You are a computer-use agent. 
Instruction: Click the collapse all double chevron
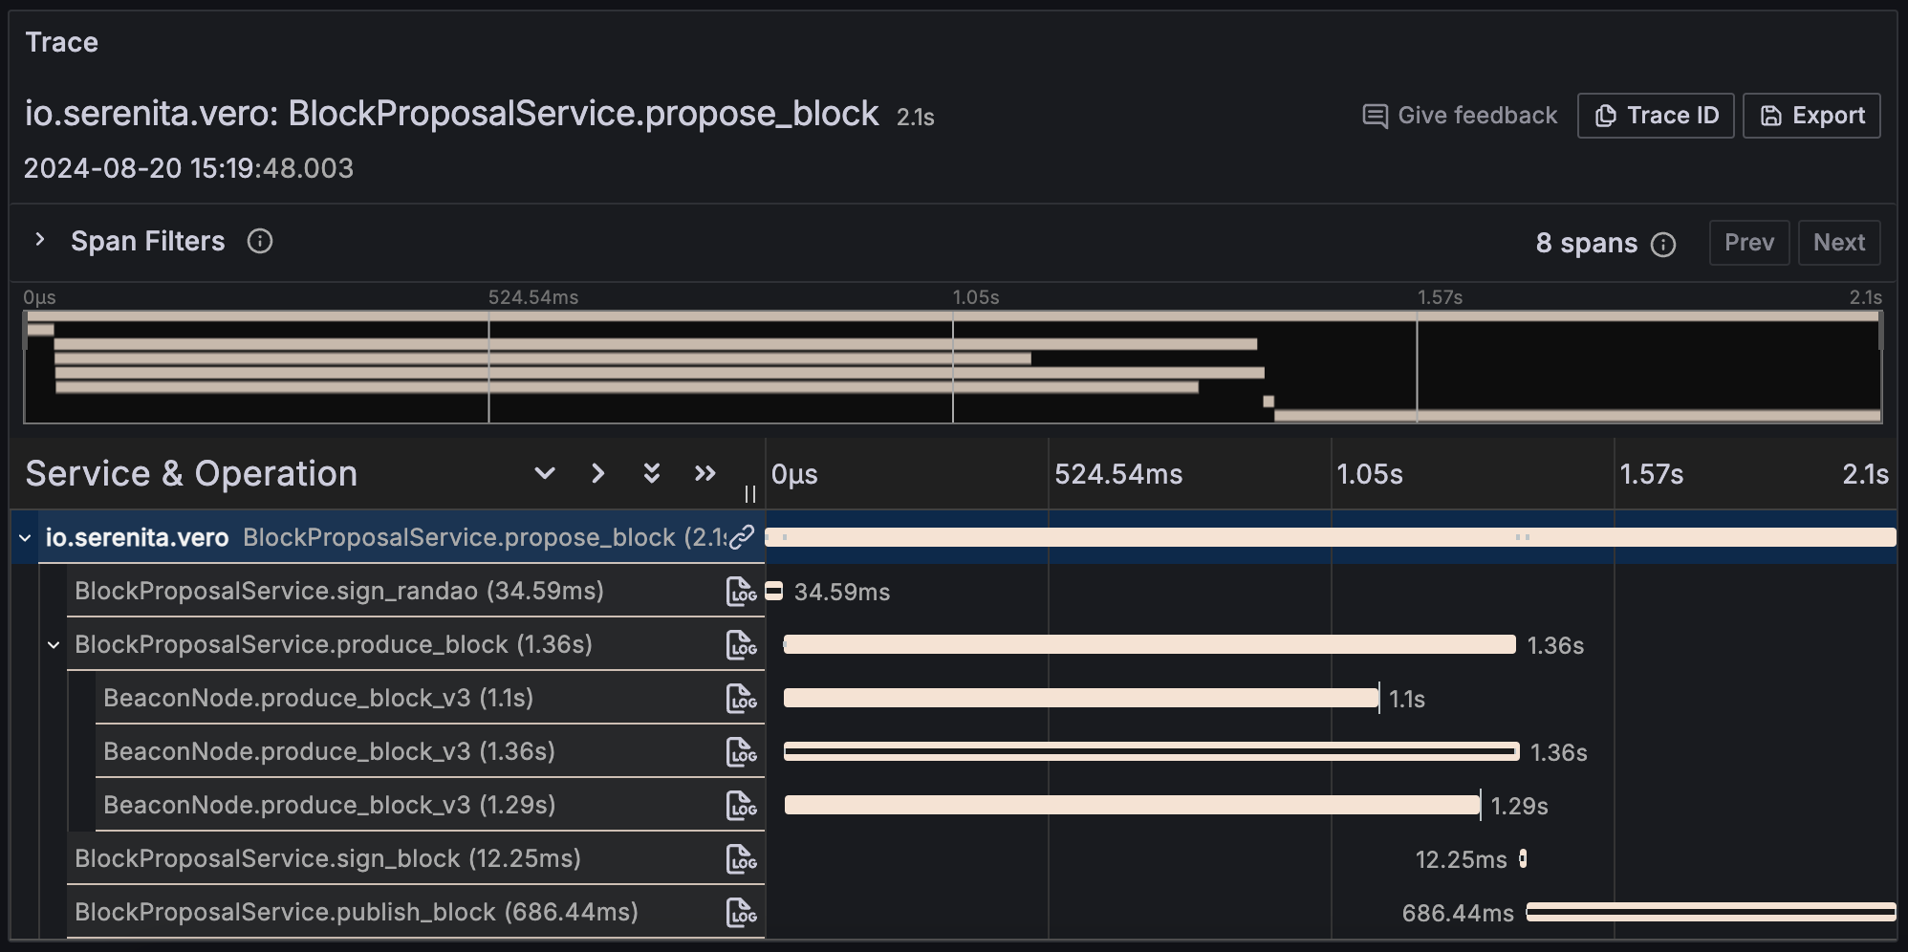705,473
